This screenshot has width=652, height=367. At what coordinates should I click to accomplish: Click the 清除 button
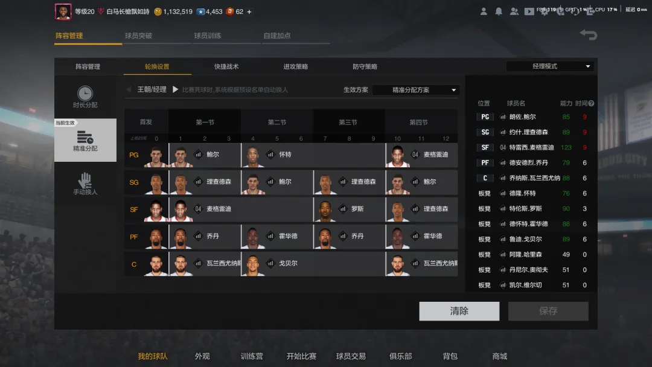(x=459, y=311)
